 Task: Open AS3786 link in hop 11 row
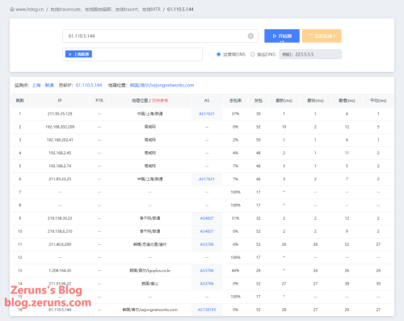click(207, 244)
